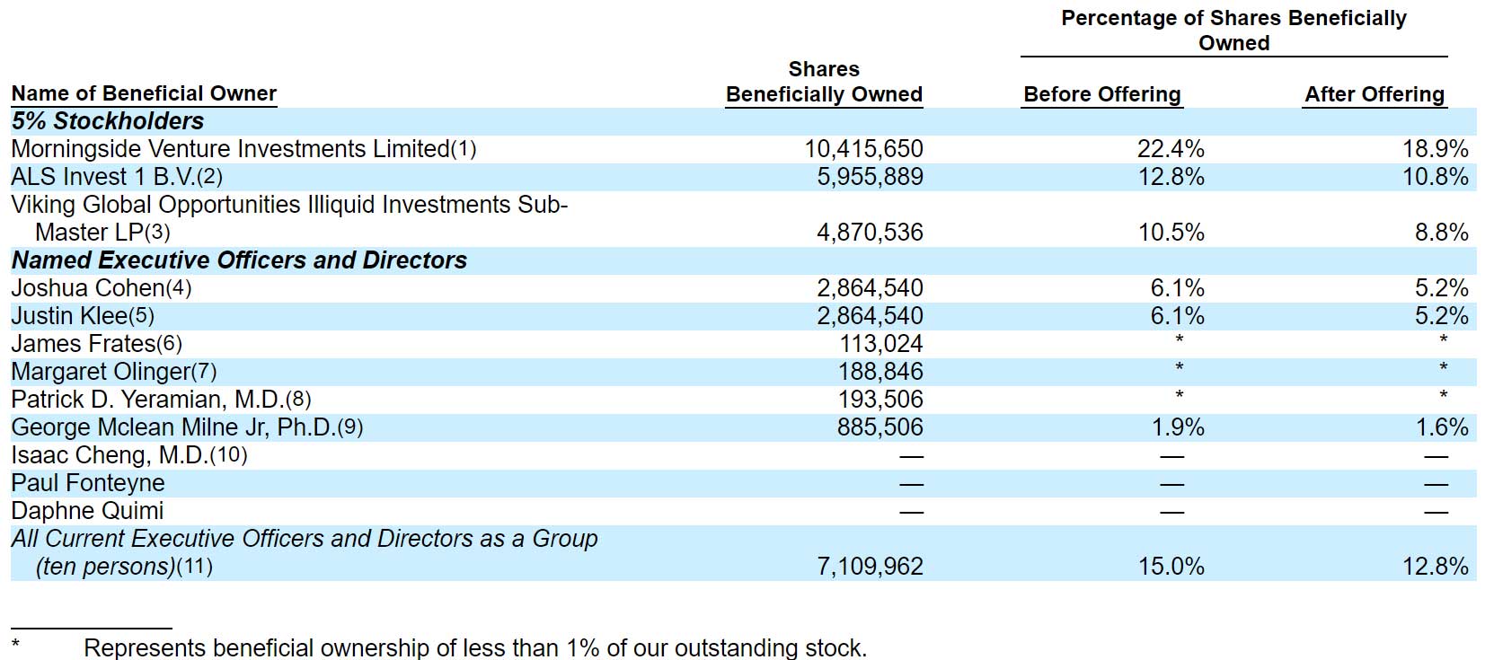This screenshot has width=1485, height=660.
Task: Click the group share total 7,109,962
Action: pyautogui.click(x=870, y=567)
